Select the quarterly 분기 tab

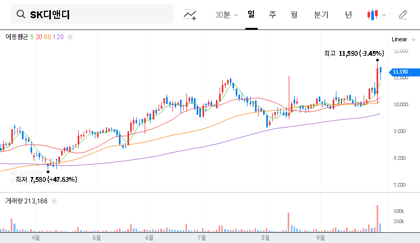point(321,15)
